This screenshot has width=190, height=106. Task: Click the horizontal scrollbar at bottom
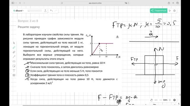pos(70,105)
